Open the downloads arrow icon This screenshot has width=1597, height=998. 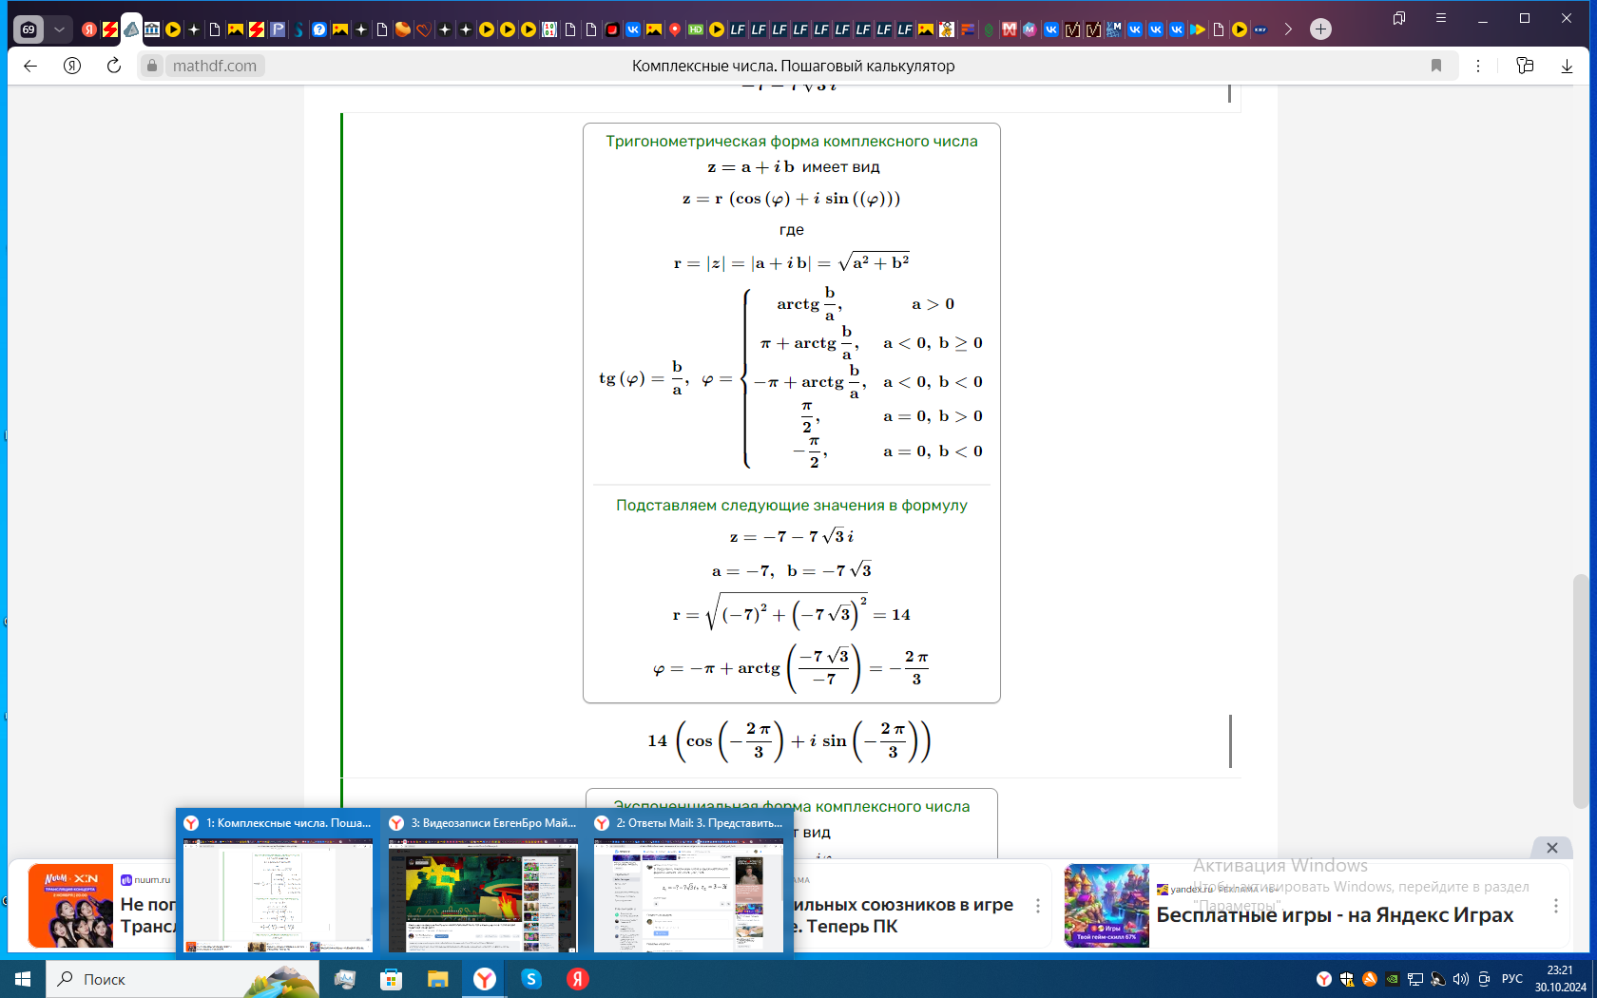[x=1567, y=66]
